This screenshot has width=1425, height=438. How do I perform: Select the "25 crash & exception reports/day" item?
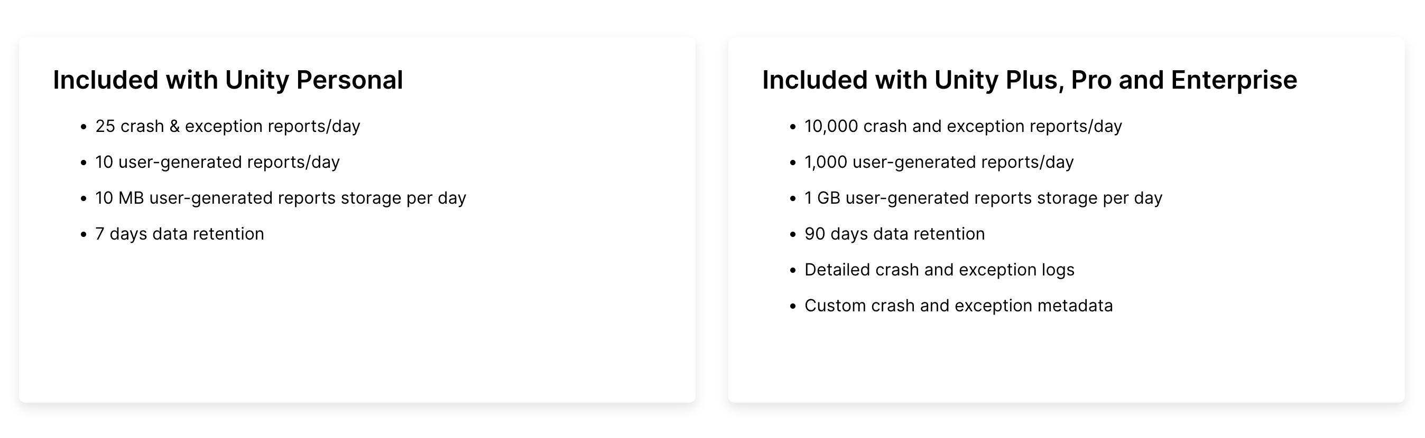(x=227, y=127)
